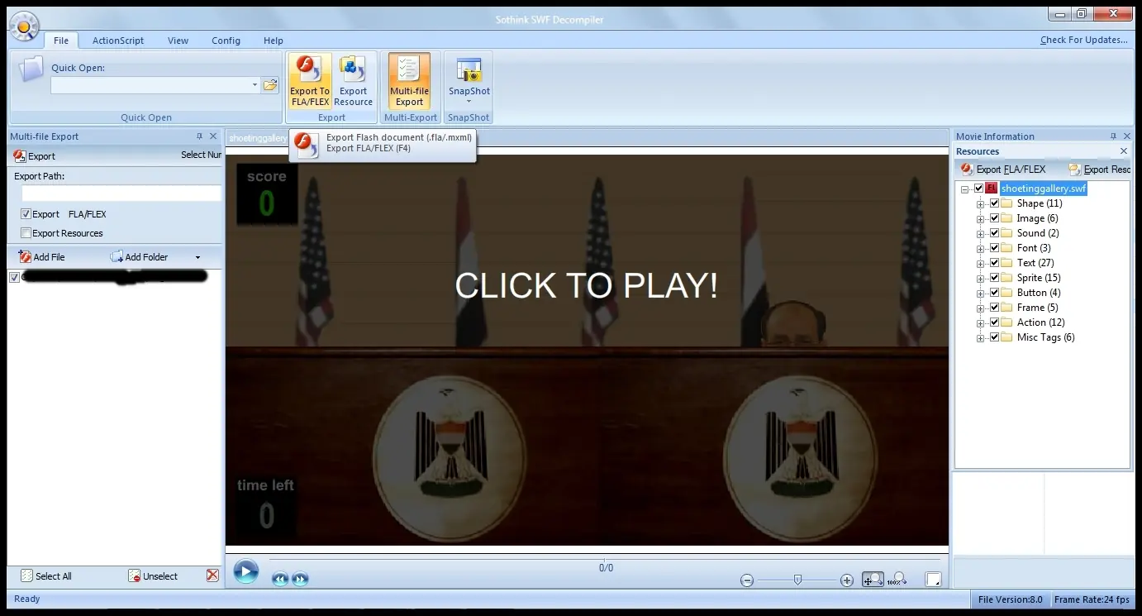Close the Multi-file Export panel

(213, 136)
